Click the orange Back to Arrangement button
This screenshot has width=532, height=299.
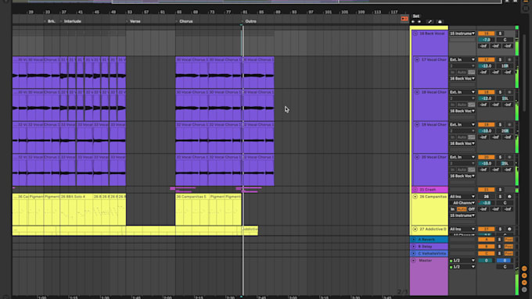click(404, 19)
